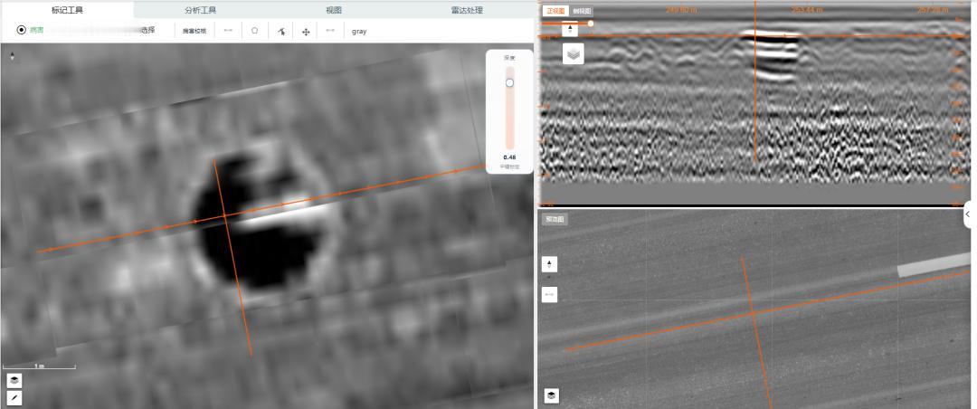Screen dimensions: 977x409
Task: Click the horizontal arrows icon in the preview pane
Action: (549, 294)
